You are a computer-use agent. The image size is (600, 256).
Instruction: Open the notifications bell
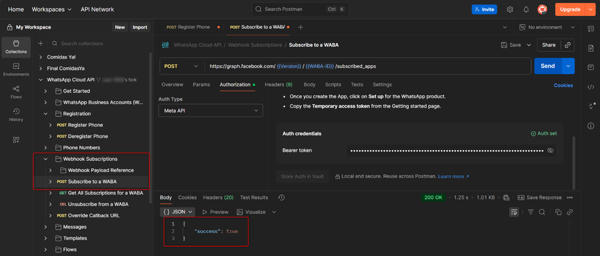click(x=526, y=9)
